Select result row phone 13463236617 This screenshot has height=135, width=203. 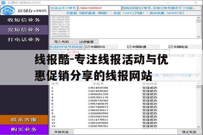point(98,110)
